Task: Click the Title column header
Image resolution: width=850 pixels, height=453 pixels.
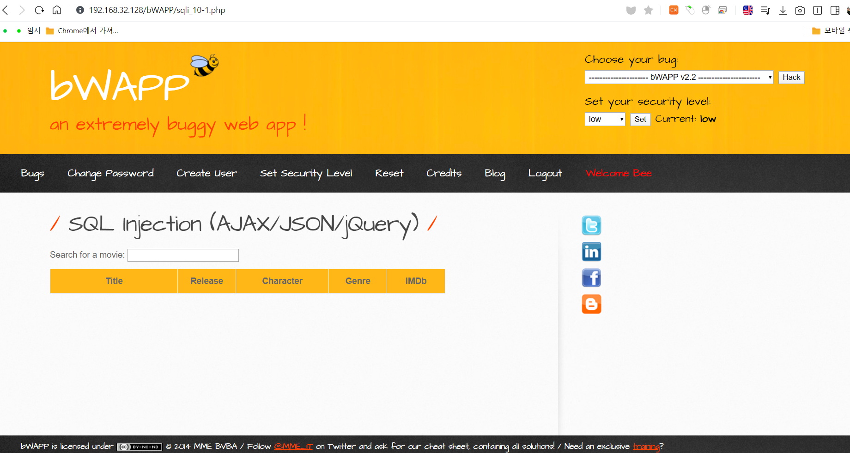Action: tap(114, 281)
